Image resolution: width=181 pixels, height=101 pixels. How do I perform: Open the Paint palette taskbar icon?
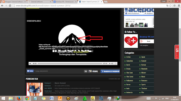76,98
